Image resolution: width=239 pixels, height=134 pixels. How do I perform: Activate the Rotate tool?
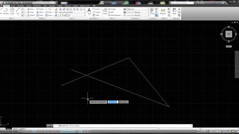[40, 9]
